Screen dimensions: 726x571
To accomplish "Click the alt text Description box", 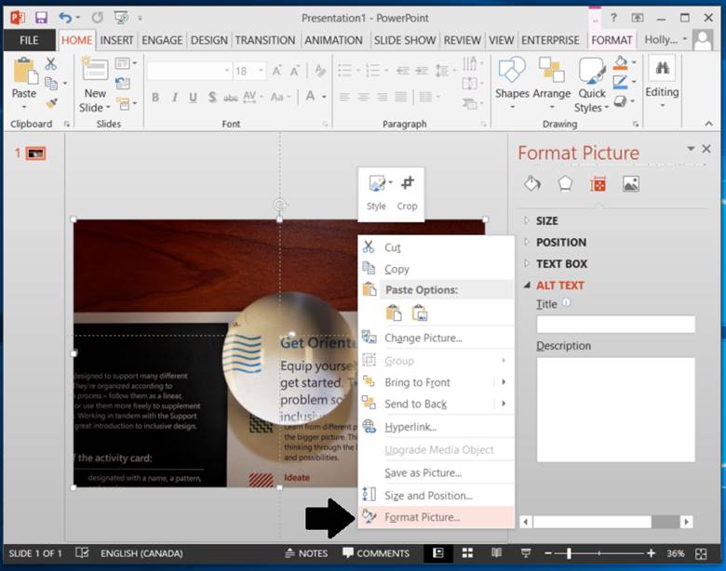I will (x=616, y=409).
